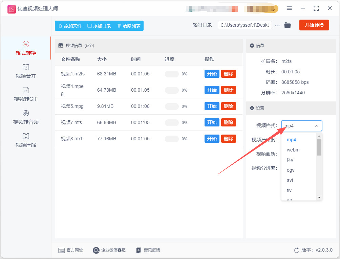
Task: Open 企业微信客服 support chat
Action: click(109, 250)
